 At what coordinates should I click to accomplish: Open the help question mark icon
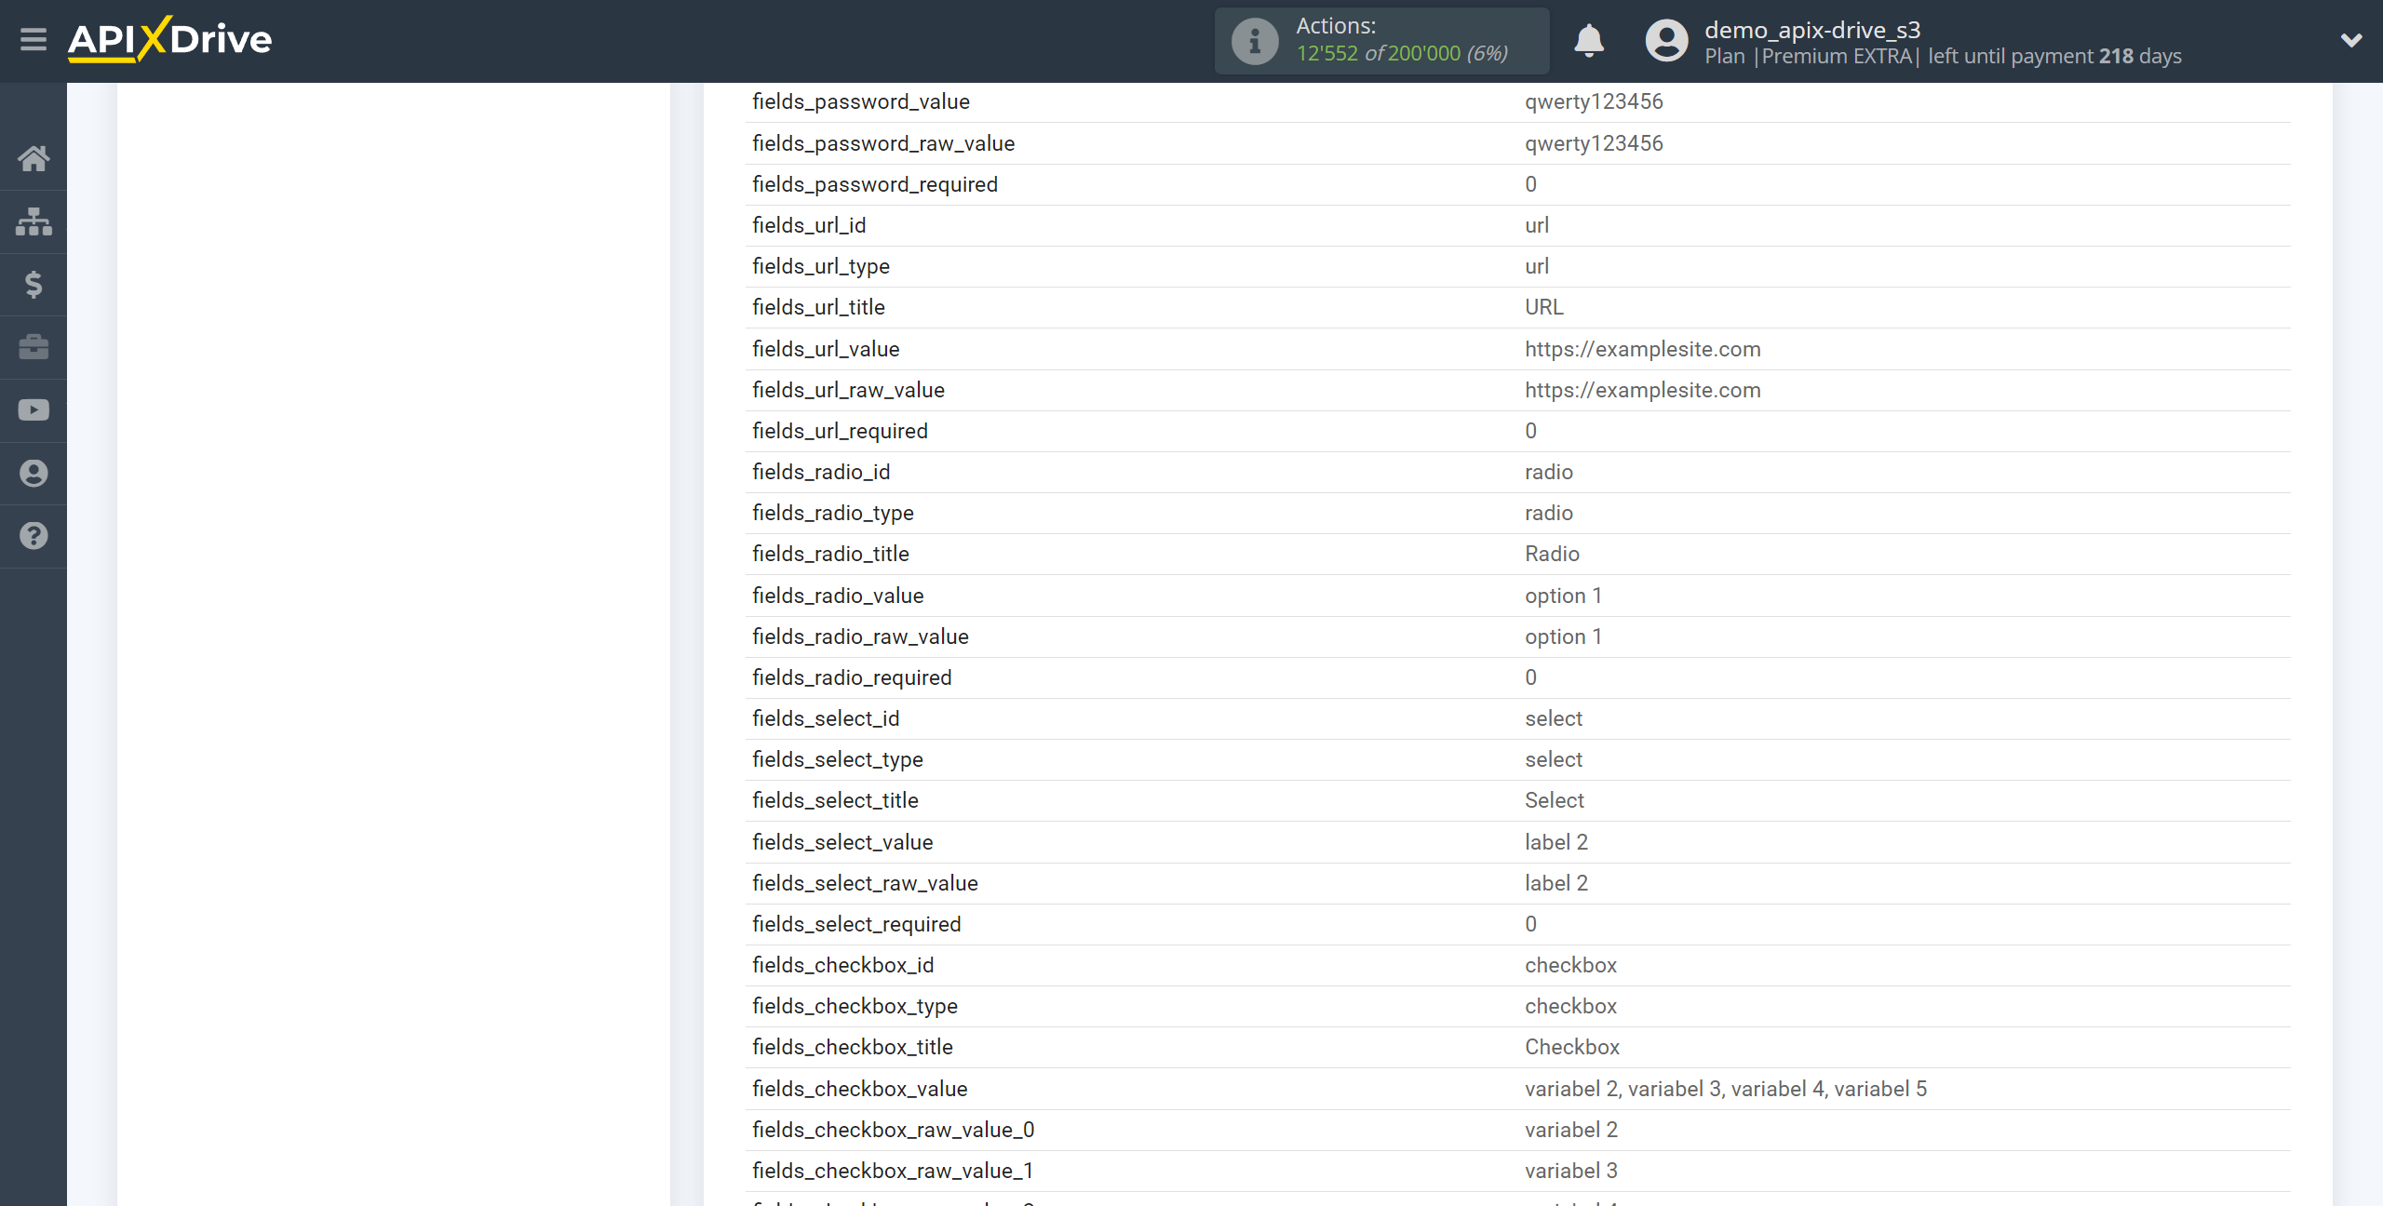pyautogui.click(x=34, y=536)
